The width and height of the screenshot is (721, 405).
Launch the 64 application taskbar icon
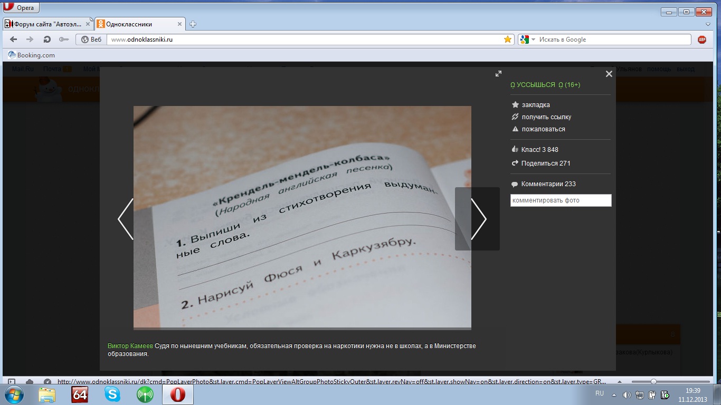(x=80, y=394)
